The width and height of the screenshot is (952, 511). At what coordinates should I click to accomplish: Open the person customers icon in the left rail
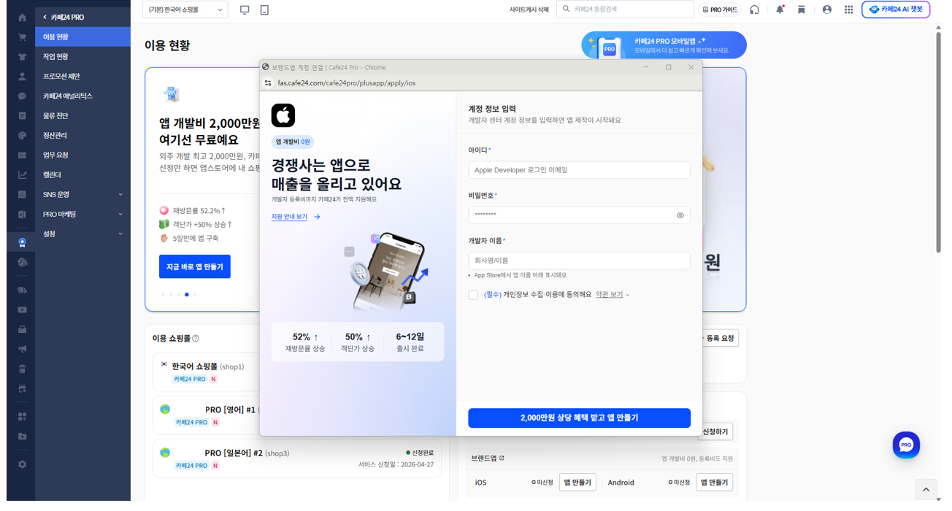[22, 76]
